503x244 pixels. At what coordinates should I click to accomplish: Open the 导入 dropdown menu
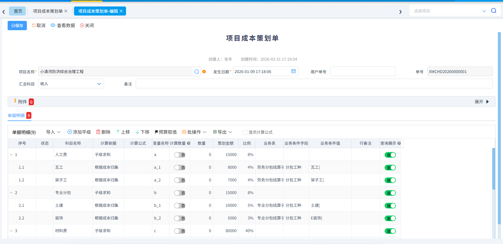[x=53, y=132]
